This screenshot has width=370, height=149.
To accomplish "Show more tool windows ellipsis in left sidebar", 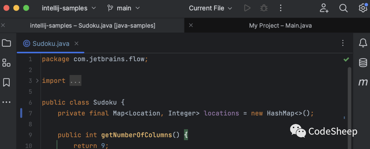I will pyautogui.click(x=7, y=102).
